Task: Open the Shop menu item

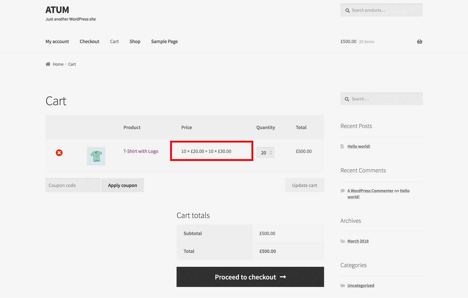Action: [135, 41]
